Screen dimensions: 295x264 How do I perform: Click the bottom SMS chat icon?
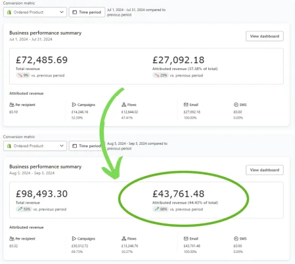[236, 238]
